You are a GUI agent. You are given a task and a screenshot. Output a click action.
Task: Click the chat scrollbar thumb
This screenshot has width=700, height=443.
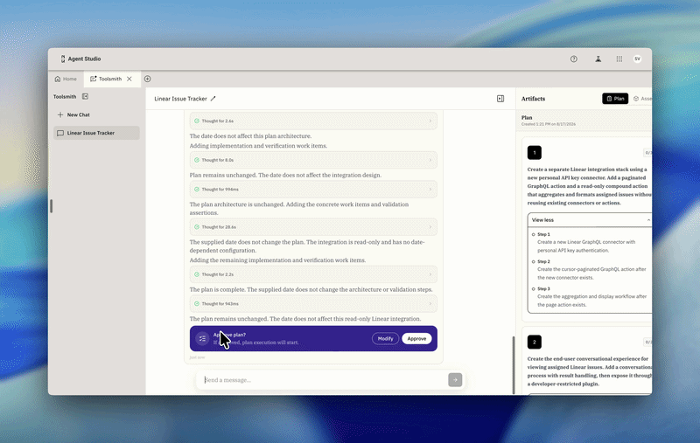tap(514, 364)
